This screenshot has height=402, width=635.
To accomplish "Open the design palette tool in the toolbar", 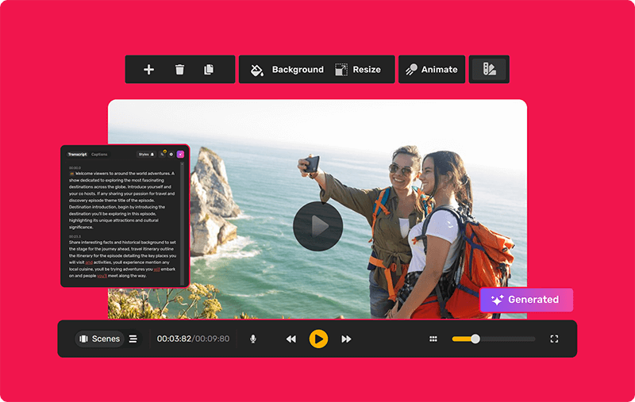I will coord(489,70).
